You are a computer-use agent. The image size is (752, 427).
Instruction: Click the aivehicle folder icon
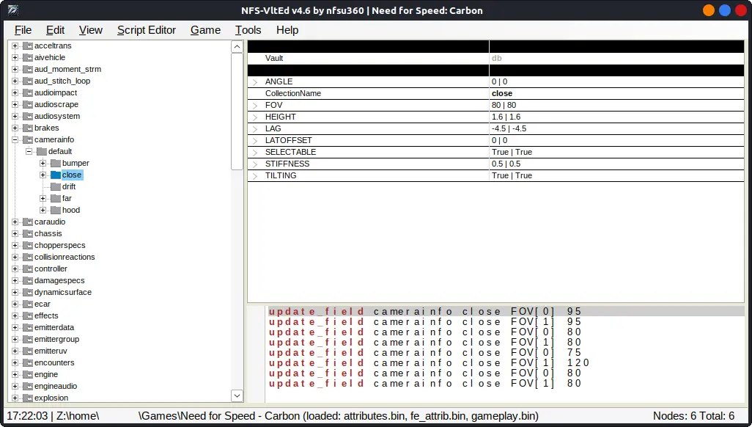[28, 58]
